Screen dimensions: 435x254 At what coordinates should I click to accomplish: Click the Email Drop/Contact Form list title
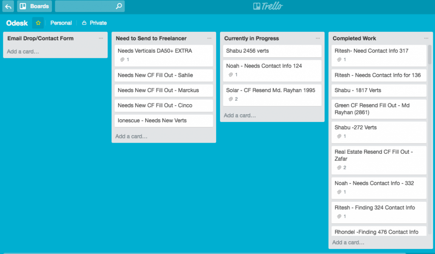click(40, 38)
